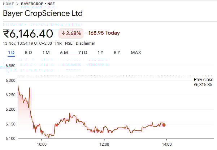Click the ₹6,146.40 current price
217x150 pixels.
(29, 34)
